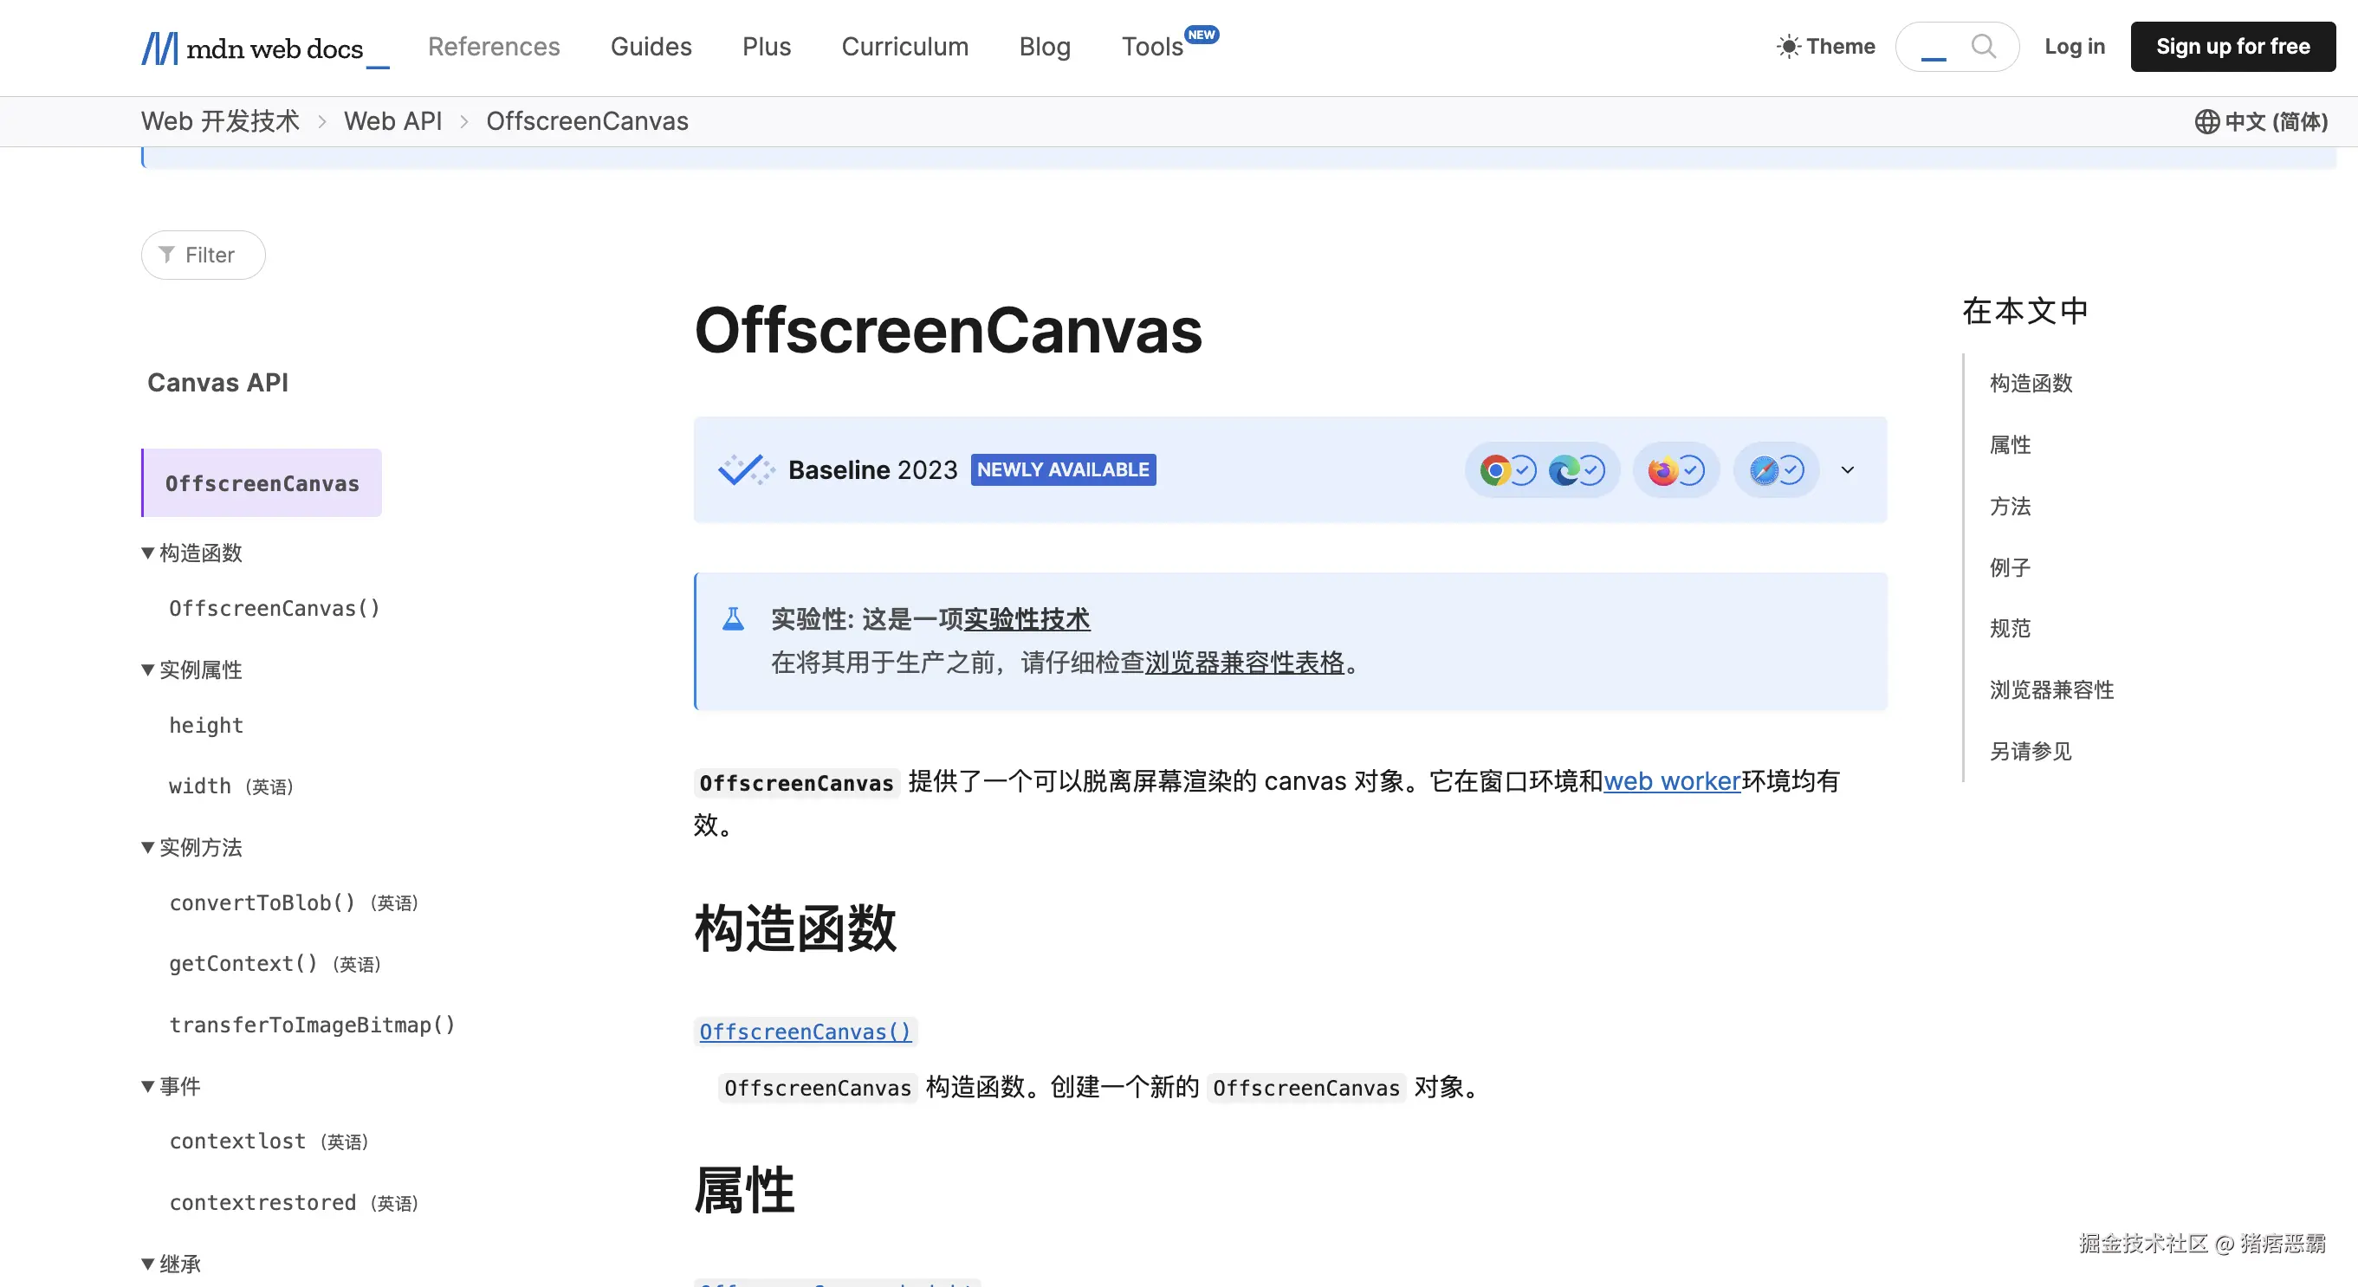Click the Firefox browser support icon
Viewport: 2358px width, 1287px height.
1662,470
